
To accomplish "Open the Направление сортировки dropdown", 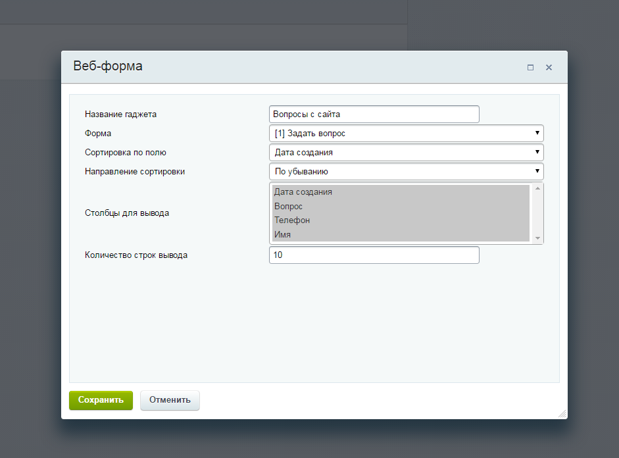I will click(406, 171).
